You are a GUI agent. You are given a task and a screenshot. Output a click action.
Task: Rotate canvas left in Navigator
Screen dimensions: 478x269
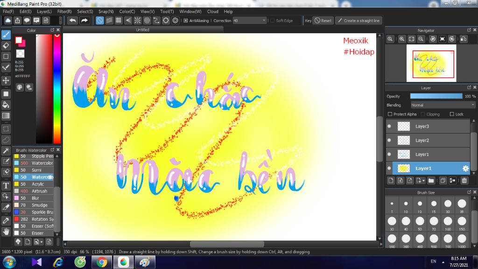pyautogui.click(x=433, y=39)
